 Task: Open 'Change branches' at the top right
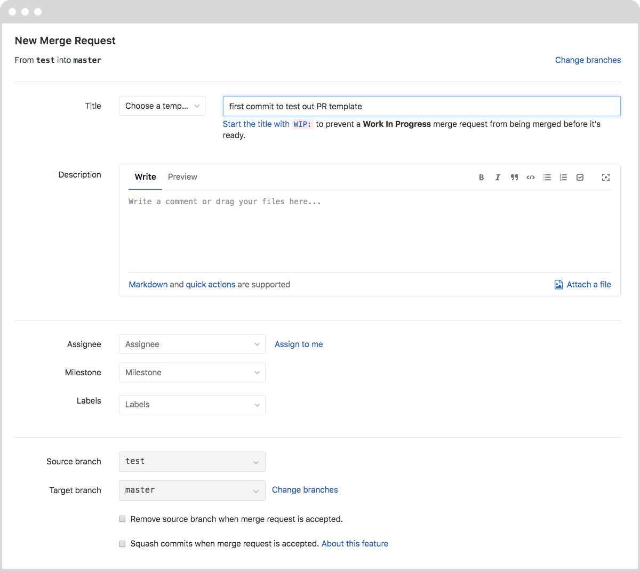588,60
